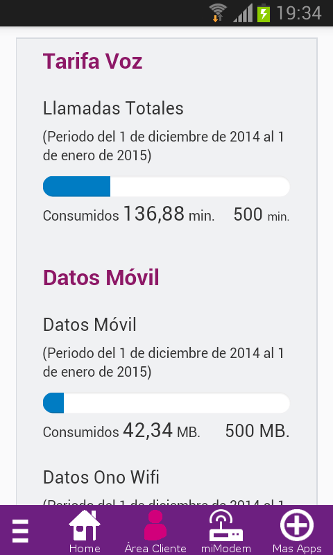Tap the clock showing 19:34
Image resolution: width=333 pixels, height=555 pixels.
click(299, 13)
